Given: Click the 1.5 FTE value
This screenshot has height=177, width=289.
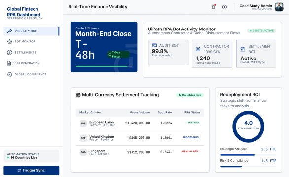Looking at the screenshot, I should point(269,161).
